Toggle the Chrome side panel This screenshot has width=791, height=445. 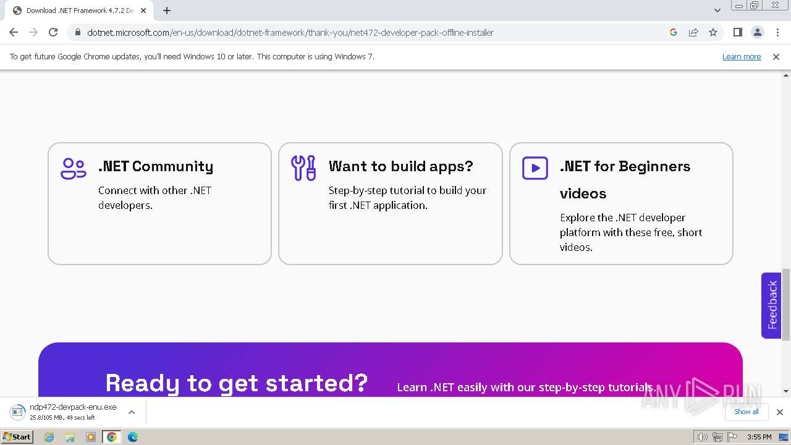(x=738, y=32)
